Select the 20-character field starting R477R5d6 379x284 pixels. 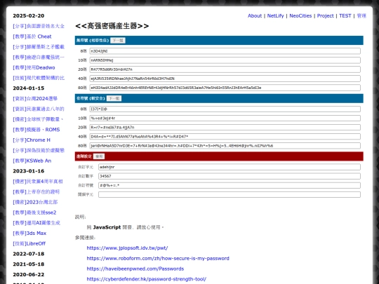coord(225,69)
